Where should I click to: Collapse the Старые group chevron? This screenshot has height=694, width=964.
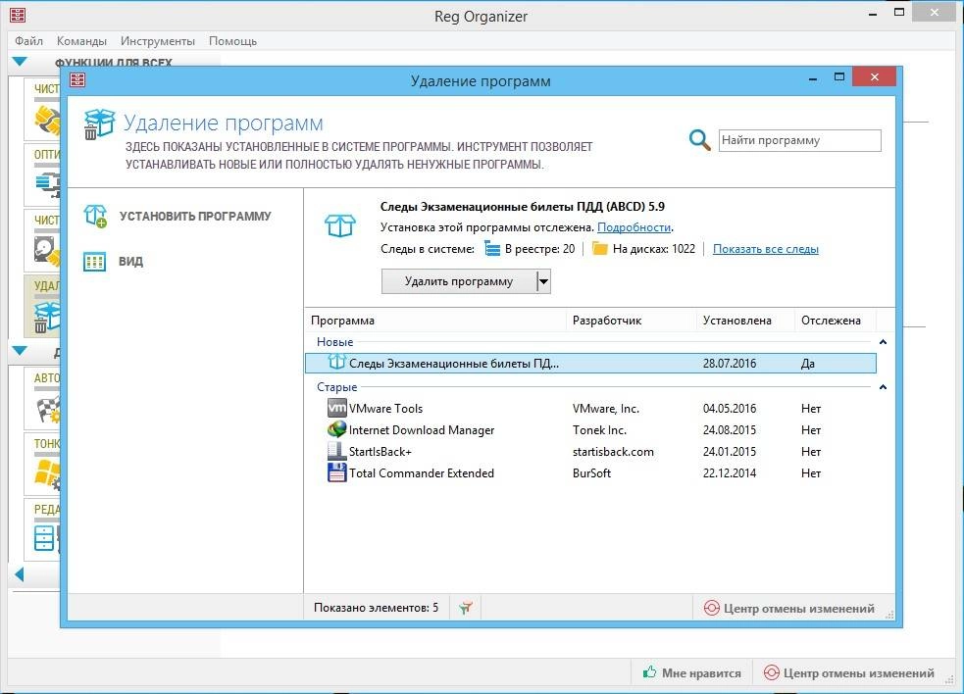coord(883,387)
